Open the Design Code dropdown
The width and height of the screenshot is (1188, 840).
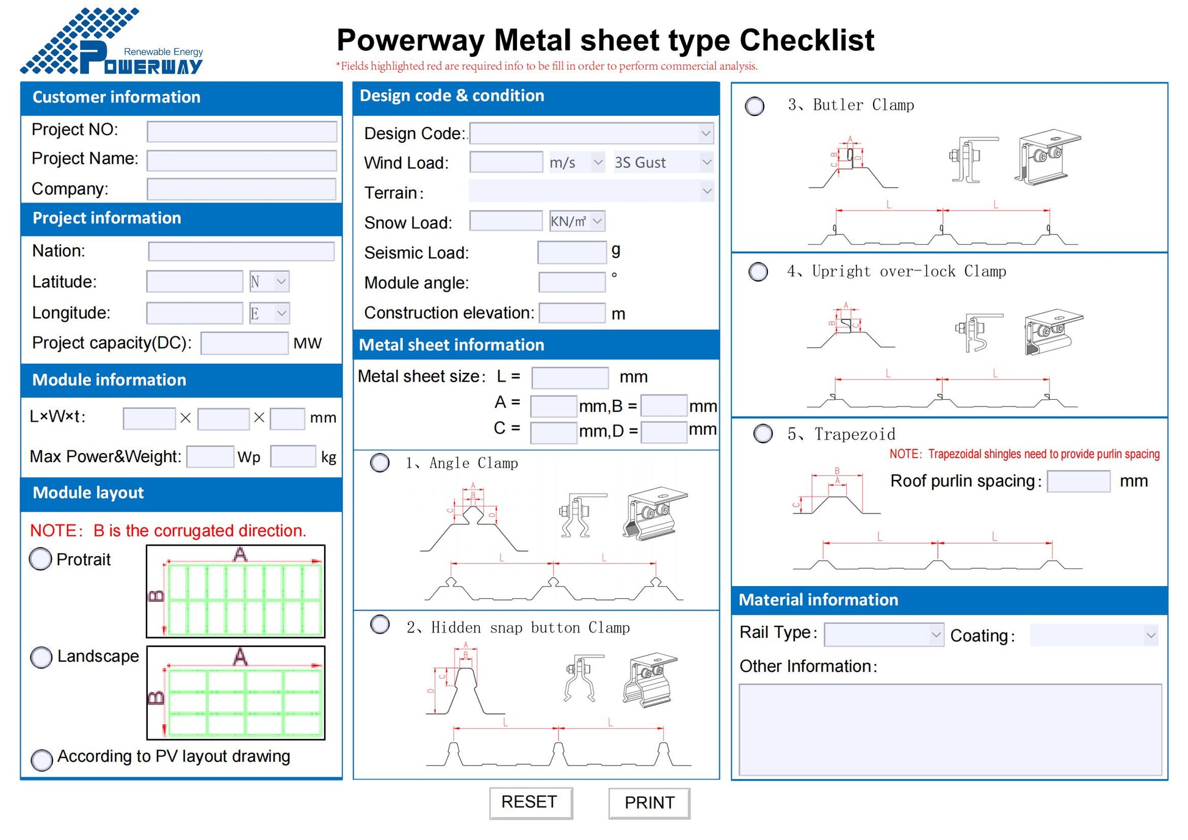[591, 133]
